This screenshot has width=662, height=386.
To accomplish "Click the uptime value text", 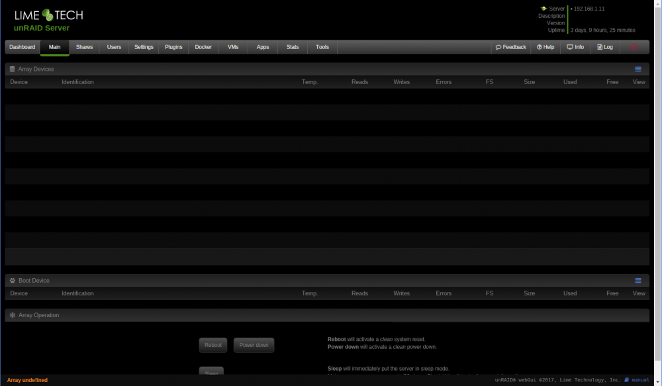I will pyautogui.click(x=603, y=30).
